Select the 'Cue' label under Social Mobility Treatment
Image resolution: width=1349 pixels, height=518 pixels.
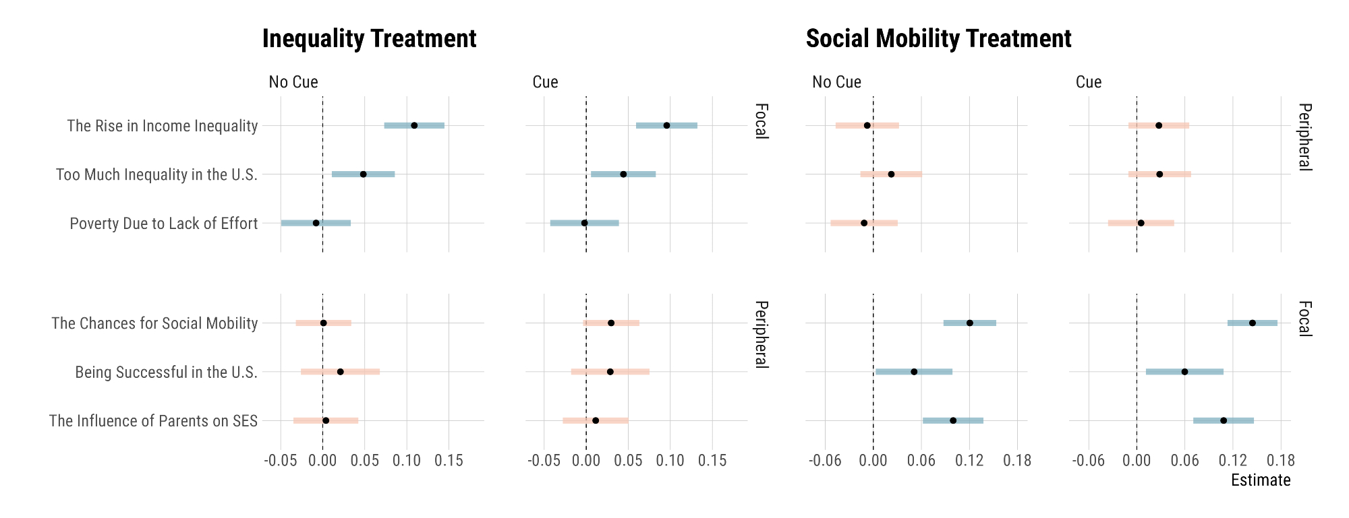(1088, 82)
